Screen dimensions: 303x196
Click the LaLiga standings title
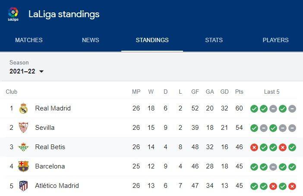click(64, 15)
